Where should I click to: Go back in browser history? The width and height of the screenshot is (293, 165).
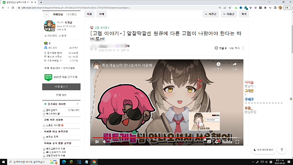[3, 8]
